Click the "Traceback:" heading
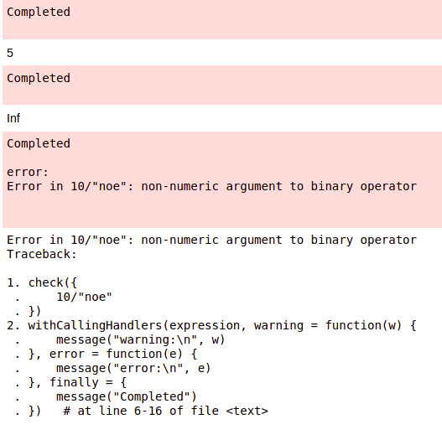 [42, 255]
